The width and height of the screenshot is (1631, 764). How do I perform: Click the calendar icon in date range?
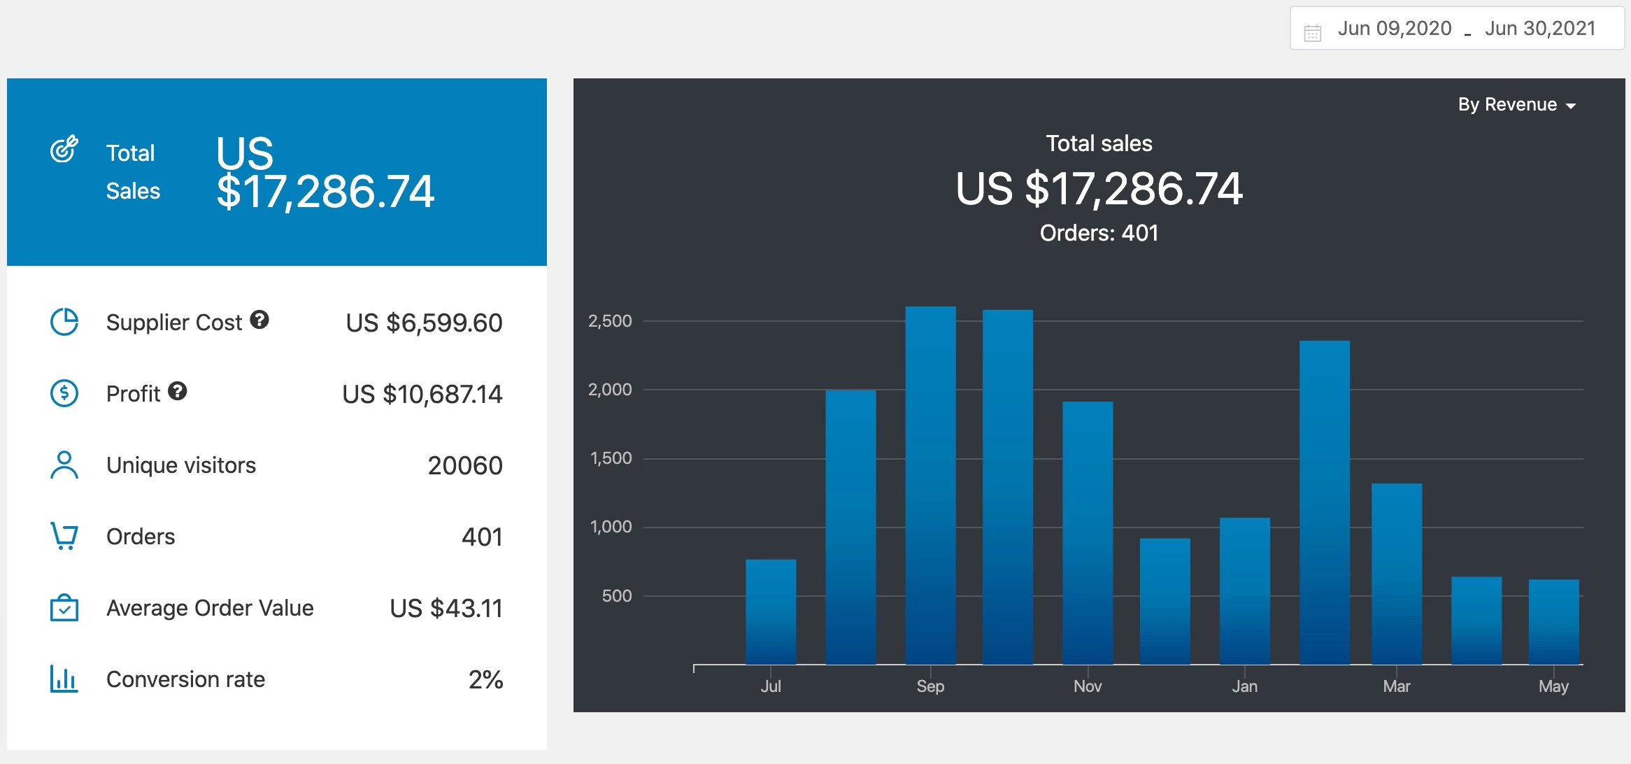tap(1313, 32)
